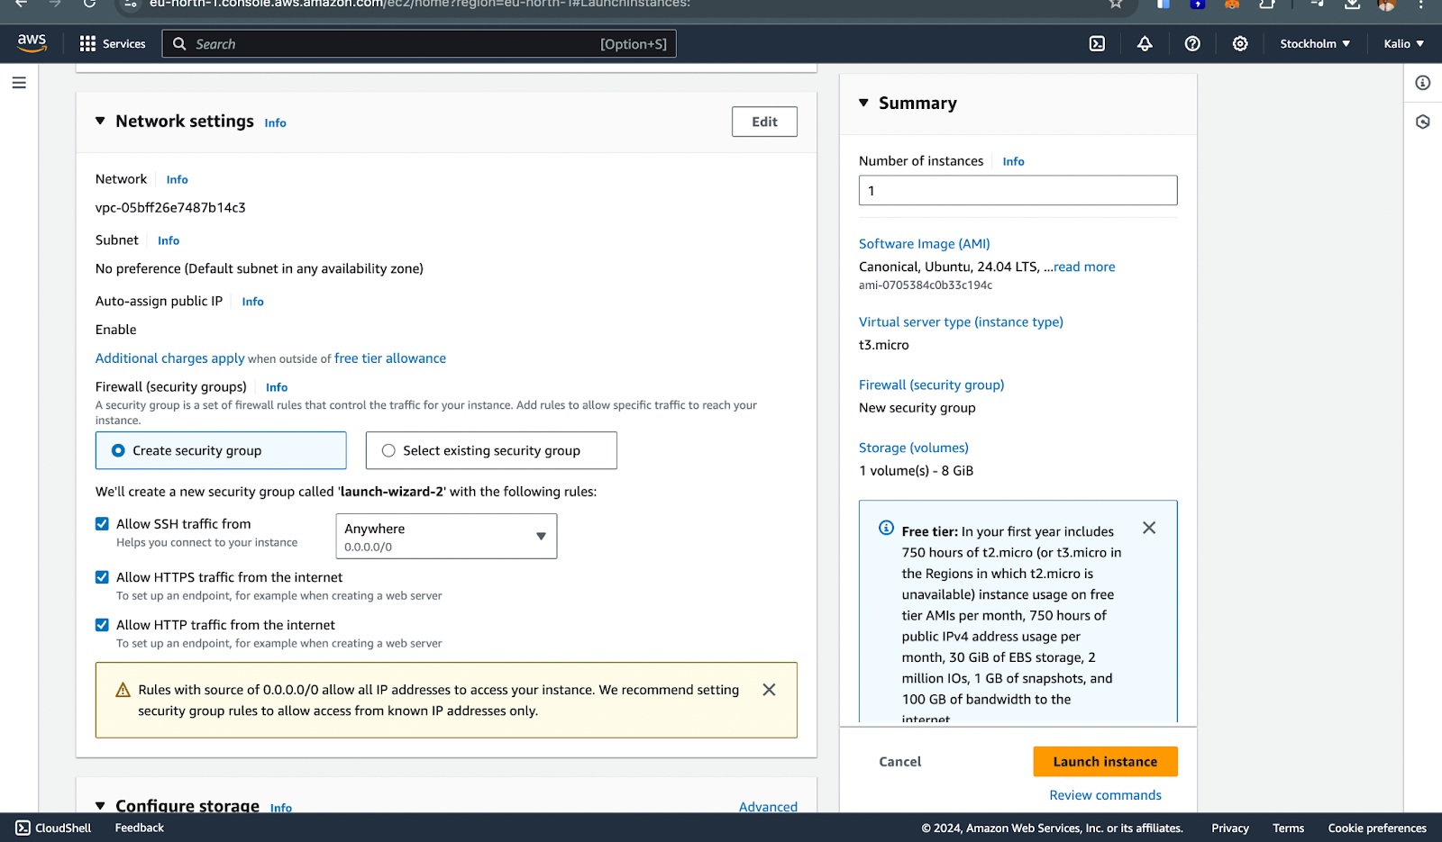Click the warning triangle icon in the alert
Image resolution: width=1442 pixels, height=842 pixels.
pos(123,690)
